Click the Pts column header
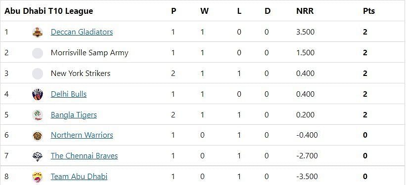 tap(369, 11)
